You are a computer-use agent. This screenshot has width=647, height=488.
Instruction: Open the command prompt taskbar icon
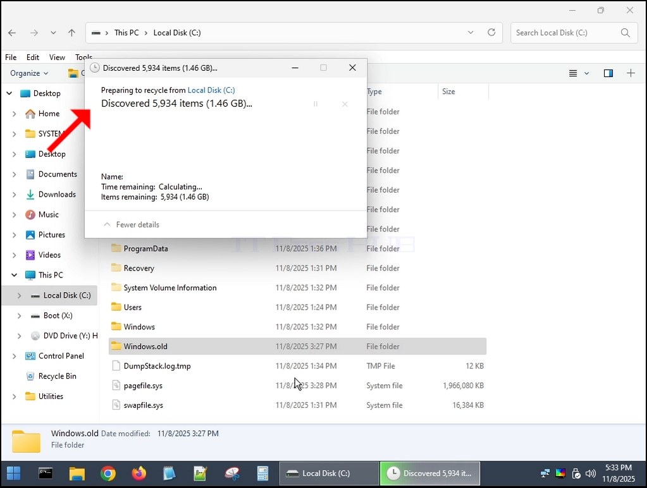coord(46,473)
